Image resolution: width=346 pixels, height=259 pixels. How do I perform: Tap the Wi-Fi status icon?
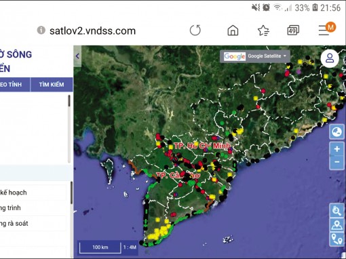tap(277, 7)
